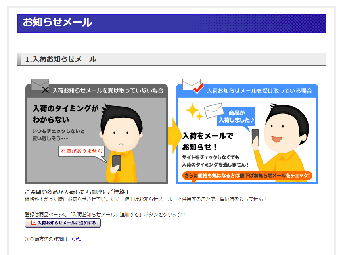Image resolution: width=343 pixels, height=255 pixels.
Task: Click the smartphone held by the sad man
Action: tap(117, 163)
